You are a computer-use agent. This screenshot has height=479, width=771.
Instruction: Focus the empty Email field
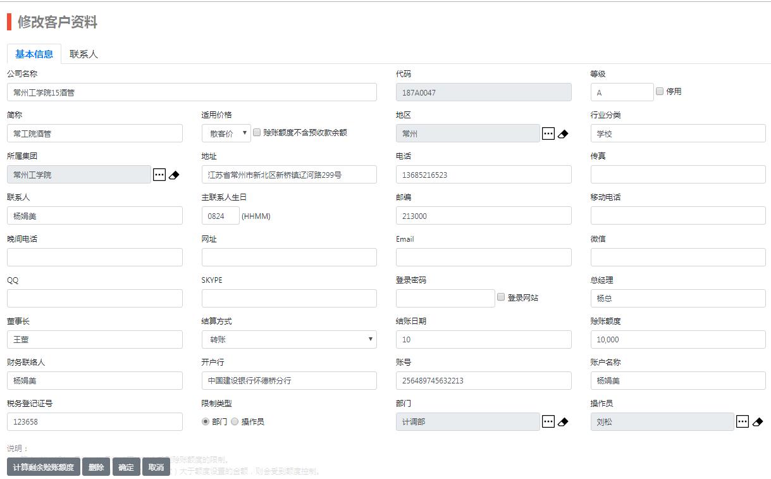point(484,257)
